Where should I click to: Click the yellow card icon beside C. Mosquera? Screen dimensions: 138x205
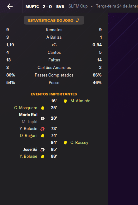click(x=43, y=108)
